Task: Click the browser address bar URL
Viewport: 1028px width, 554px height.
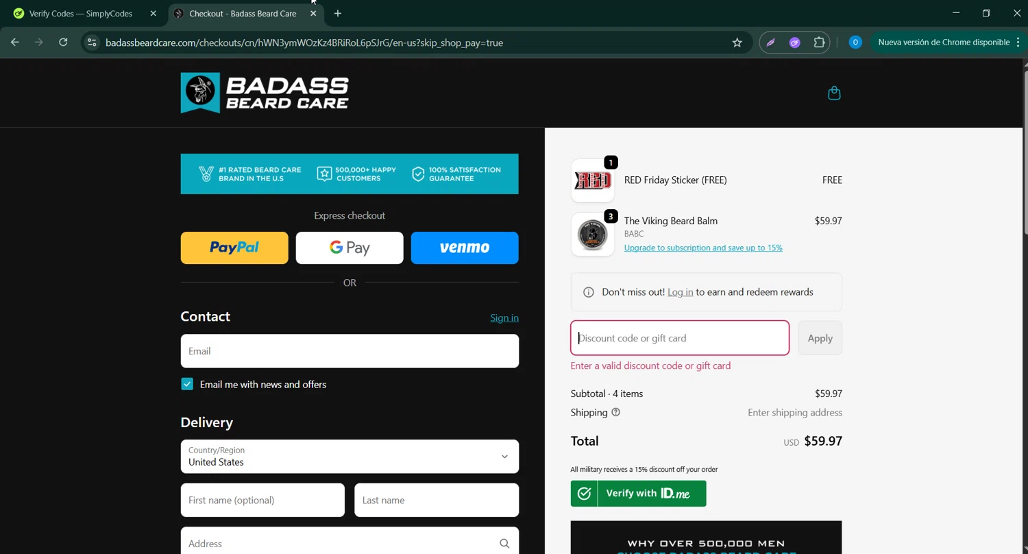Action: pyautogui.click(x=304, y=43)
